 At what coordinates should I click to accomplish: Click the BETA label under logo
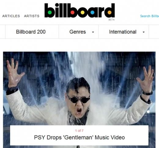tap(112, 20)
